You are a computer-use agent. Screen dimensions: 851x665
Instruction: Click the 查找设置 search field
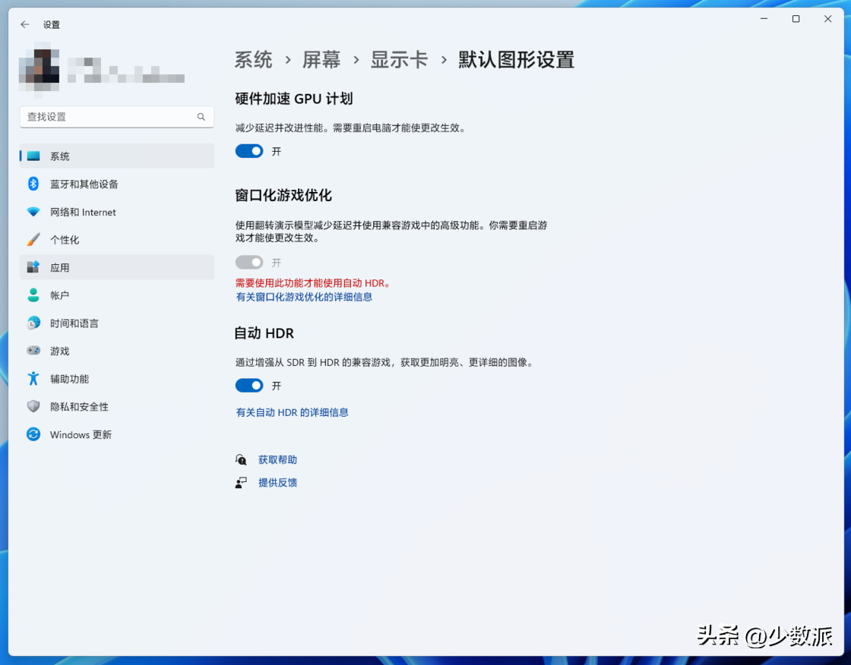point(110,117)
